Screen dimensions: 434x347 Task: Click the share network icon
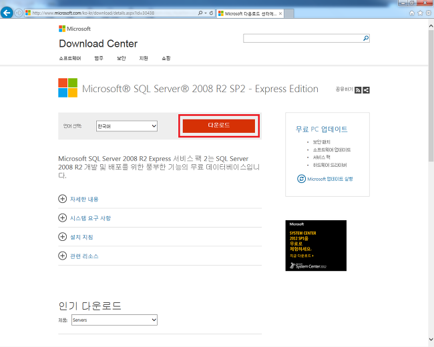[x=366, y=90]
